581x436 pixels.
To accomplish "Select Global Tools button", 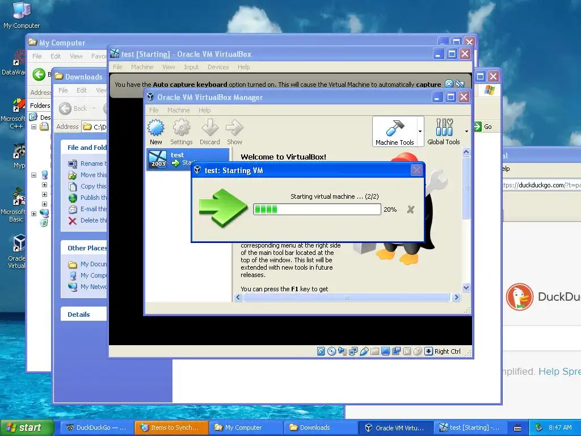I will tap(444, 132).
